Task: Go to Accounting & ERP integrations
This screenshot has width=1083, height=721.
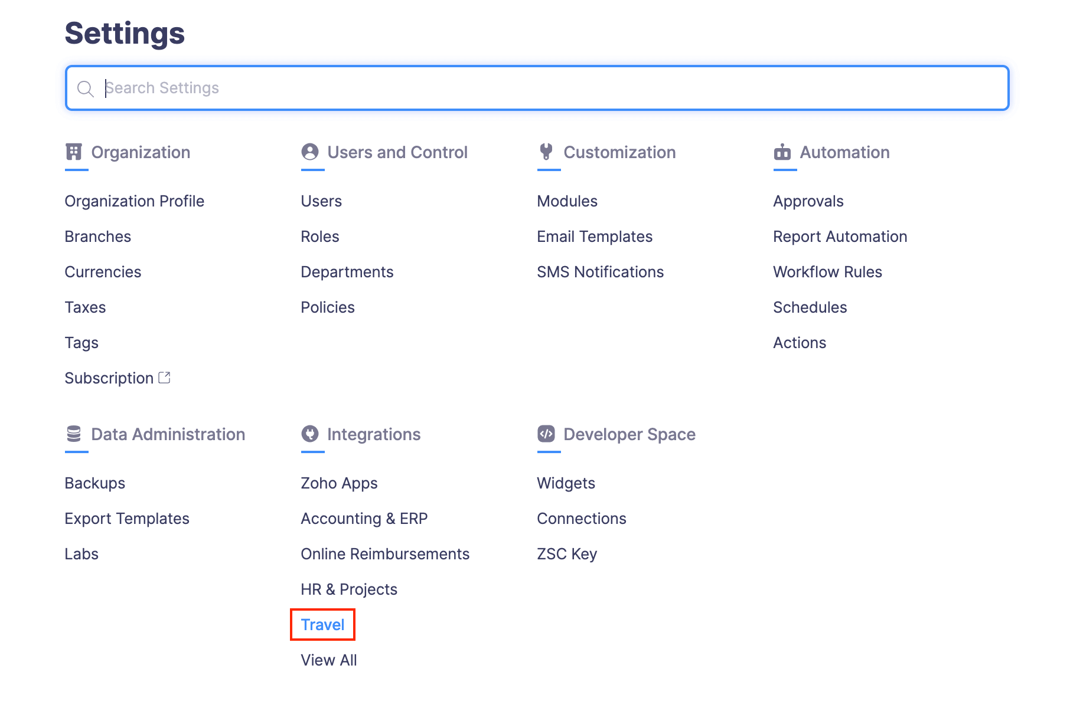Action: pos(364,519)
